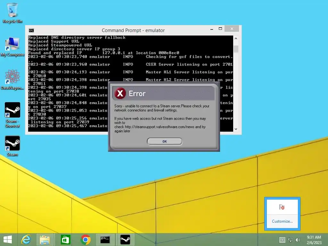The height and width of the screenshot is (246, 328).
Task: Minimize the Command Prompt emulator window
Action: pos(212,29)
